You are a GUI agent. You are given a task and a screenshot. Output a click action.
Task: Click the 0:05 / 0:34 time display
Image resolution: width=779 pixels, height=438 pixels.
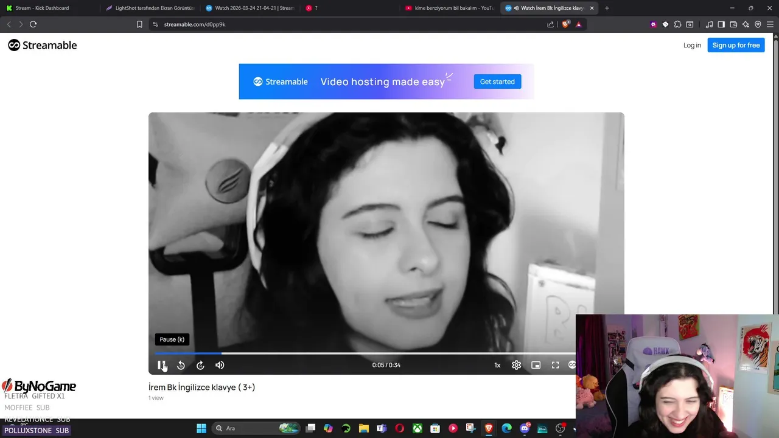tap(386, 365)
